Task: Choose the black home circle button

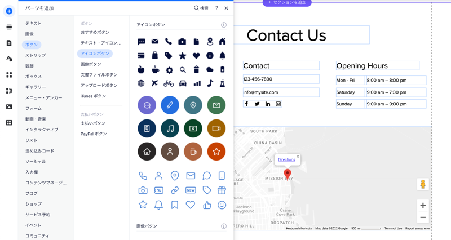Action: (147, 152)
